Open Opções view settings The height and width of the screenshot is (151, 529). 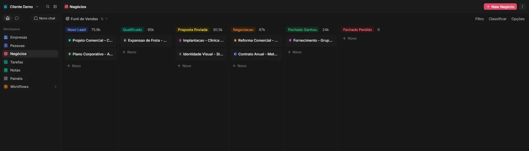point(518,19)
